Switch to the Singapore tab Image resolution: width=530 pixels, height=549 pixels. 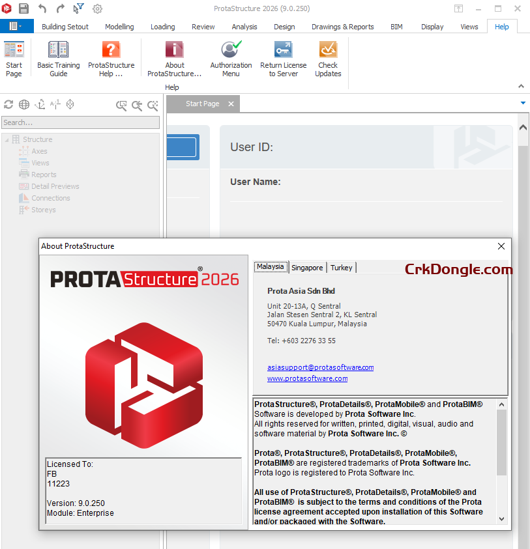pyautogui.click(x=307, y=267)
